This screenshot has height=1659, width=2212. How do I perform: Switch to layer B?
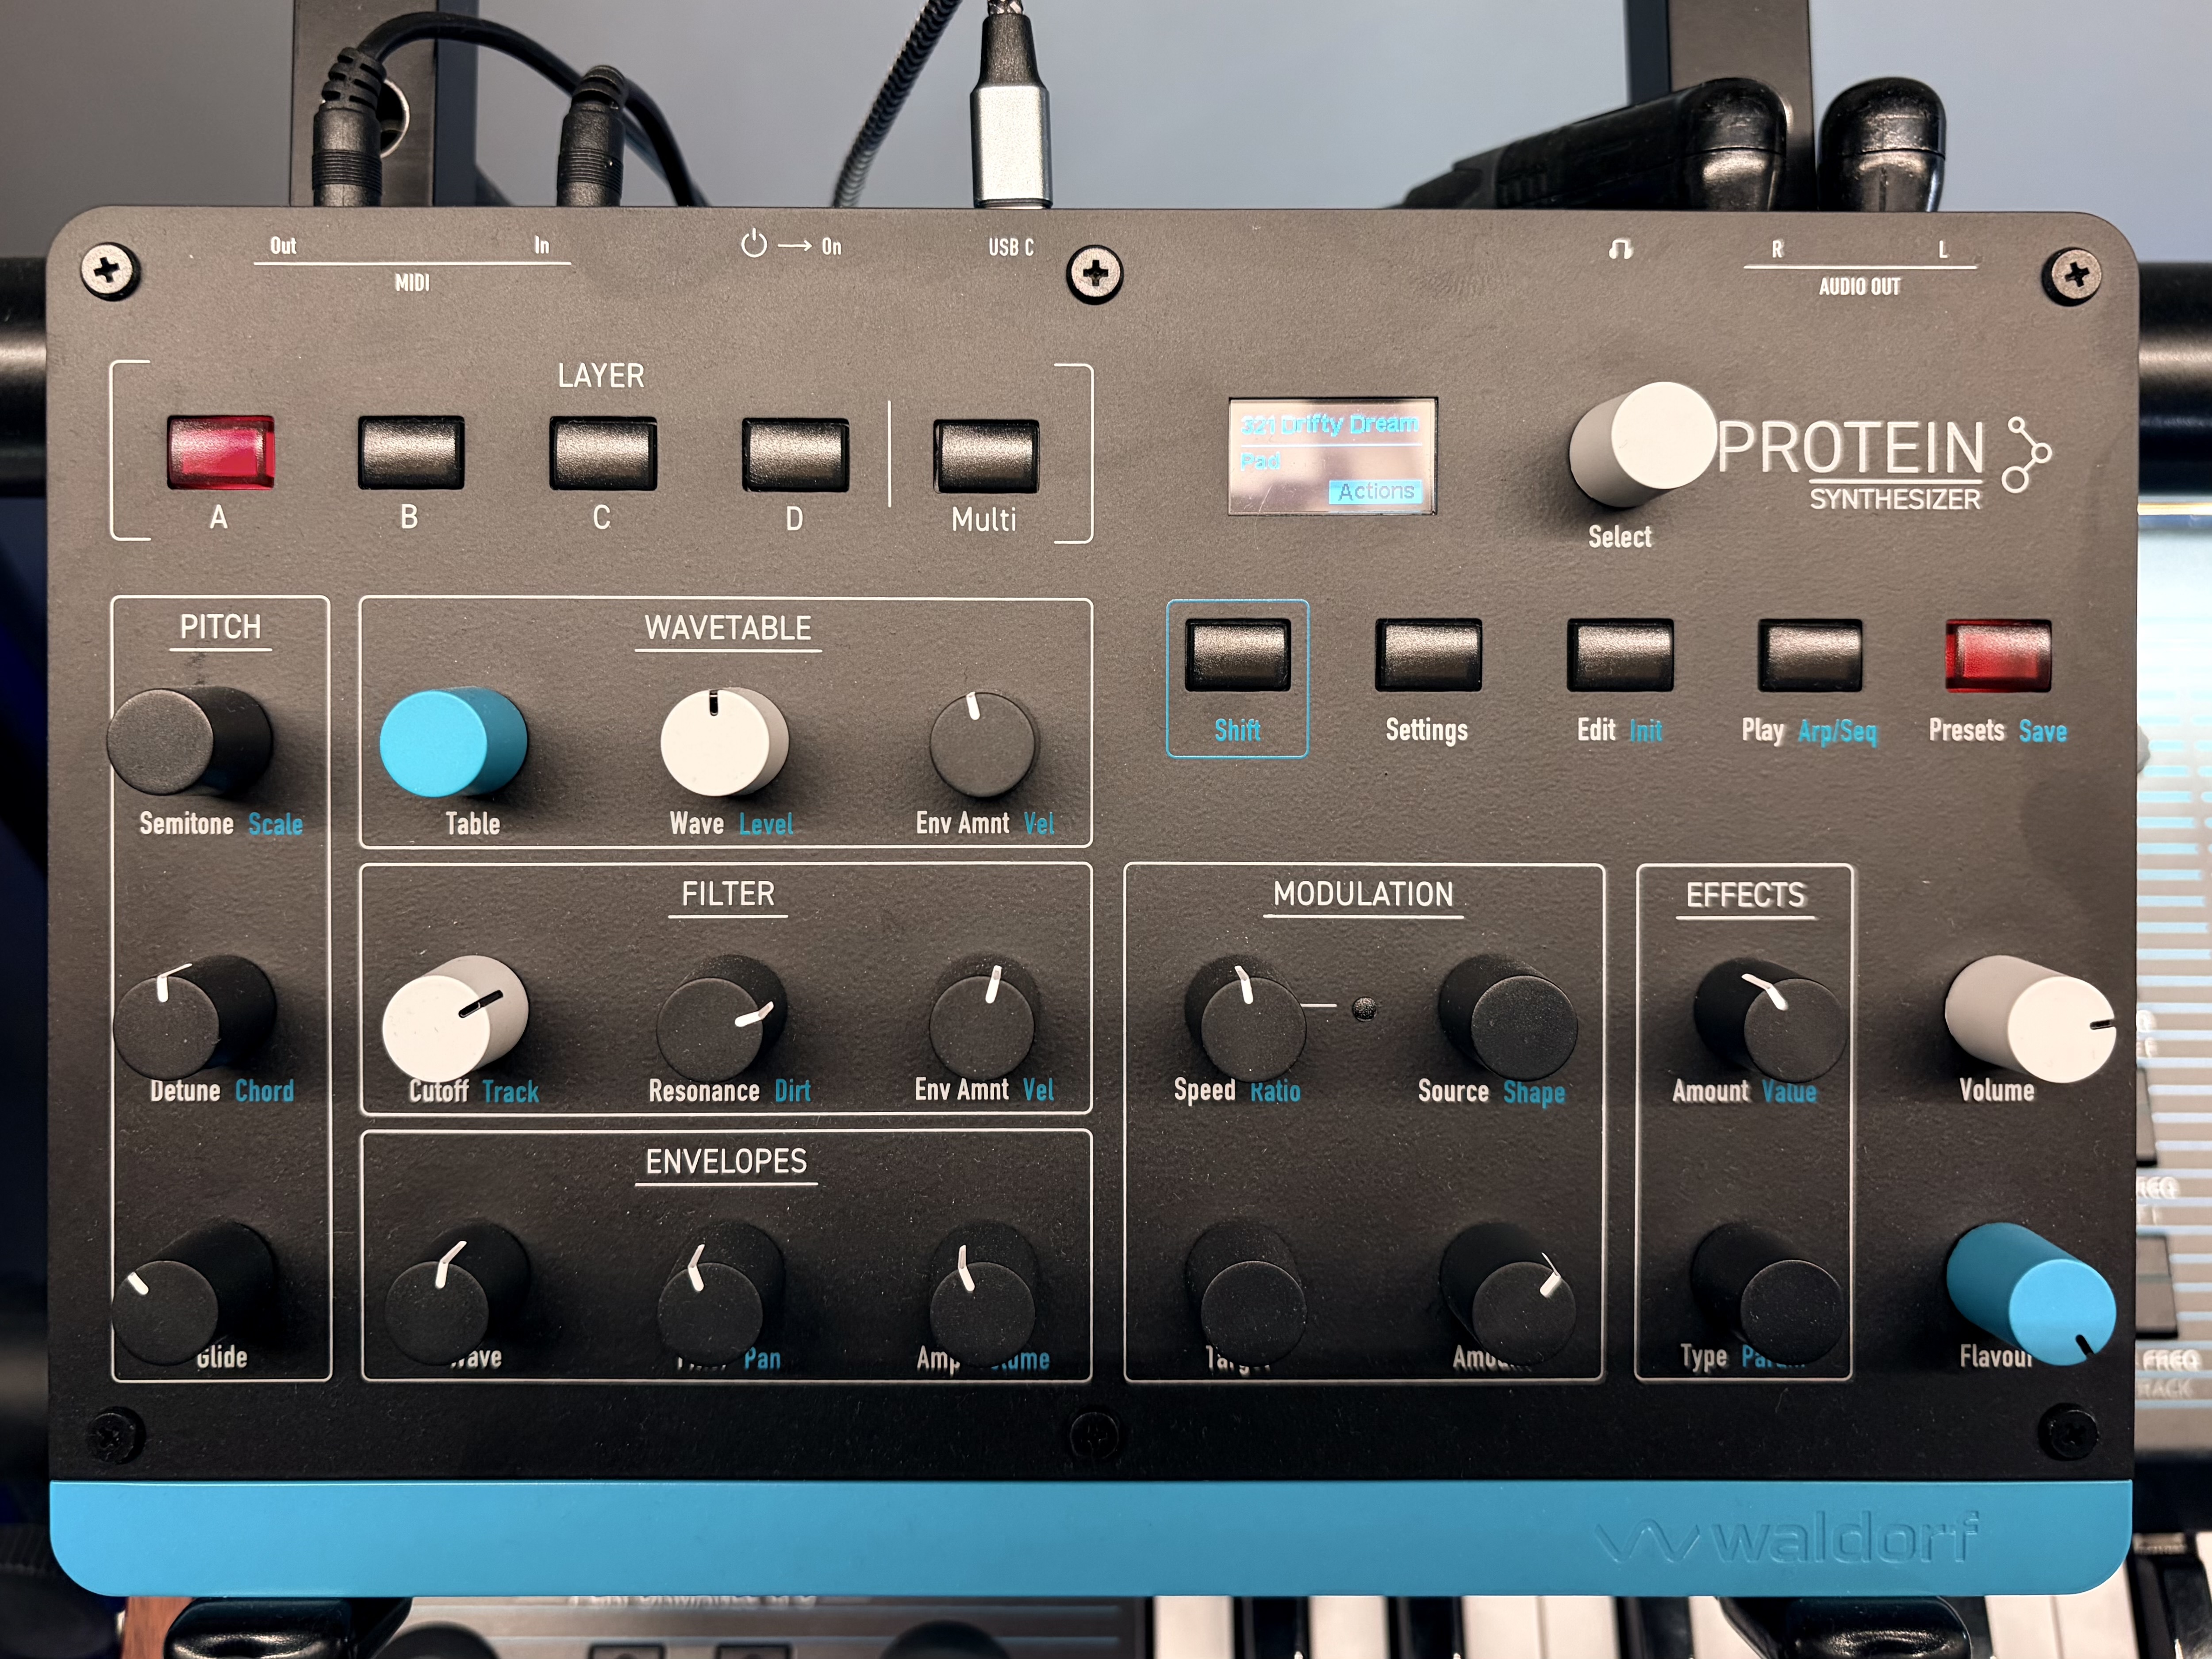411,452
